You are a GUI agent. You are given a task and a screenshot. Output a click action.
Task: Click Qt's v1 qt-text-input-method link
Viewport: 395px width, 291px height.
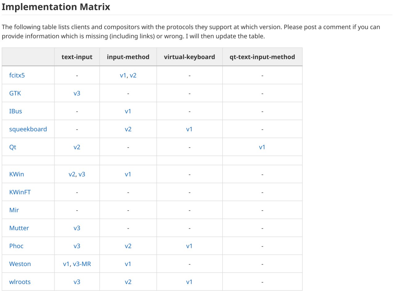[x=262, y=147]
